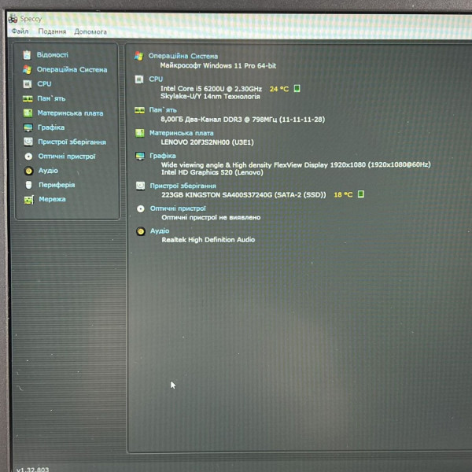Select Материнська плата label in sidebar
This screenshot has height=472, width=472.
click(x=70, y=113)
